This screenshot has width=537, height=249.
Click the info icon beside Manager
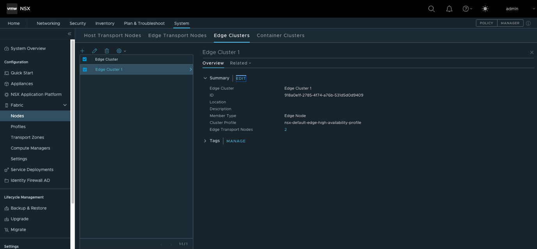coord(528,23)
